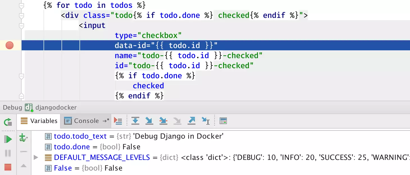
Task: Collapse the for todo loop fold marker
Action: pos(21,5)
